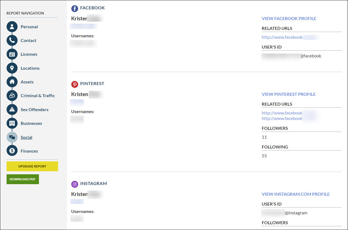Select the Contact phone icon
The width and height of the screenshot is (348, 230).
point(12,40)
